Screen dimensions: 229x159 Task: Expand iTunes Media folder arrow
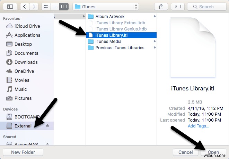point(155,41)
